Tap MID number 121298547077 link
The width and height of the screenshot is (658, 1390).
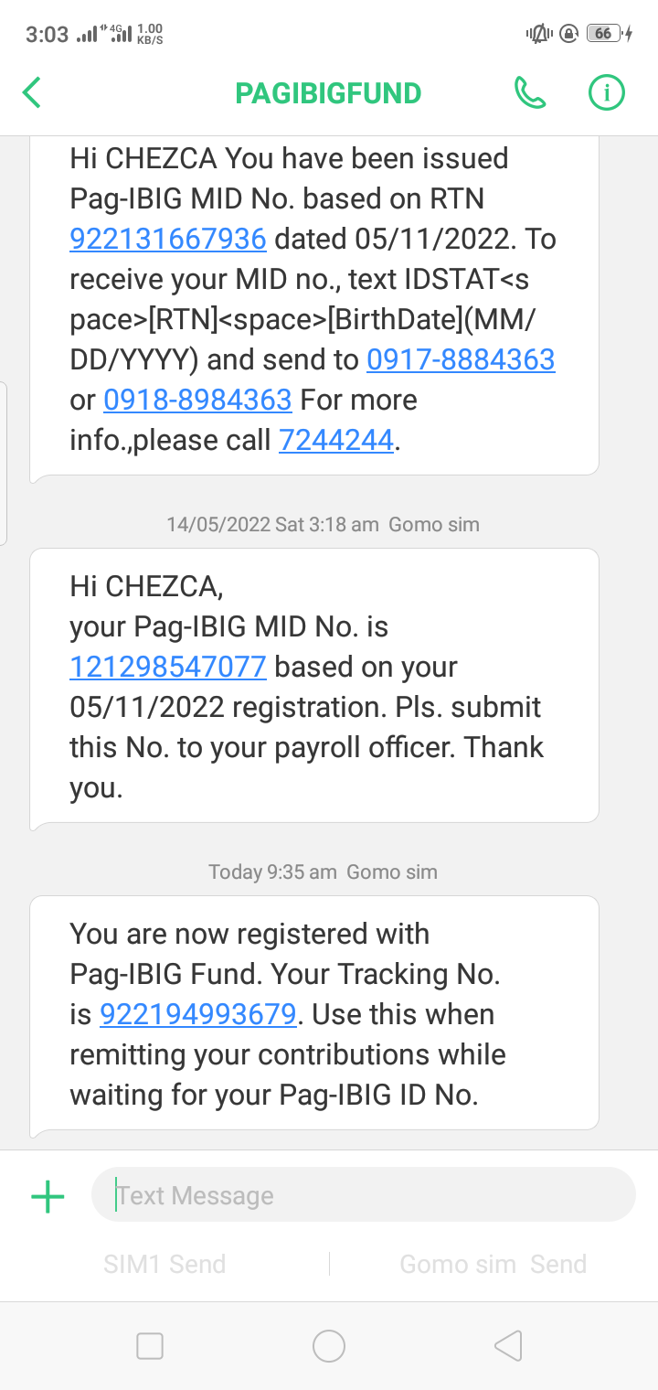coord(168,668)
